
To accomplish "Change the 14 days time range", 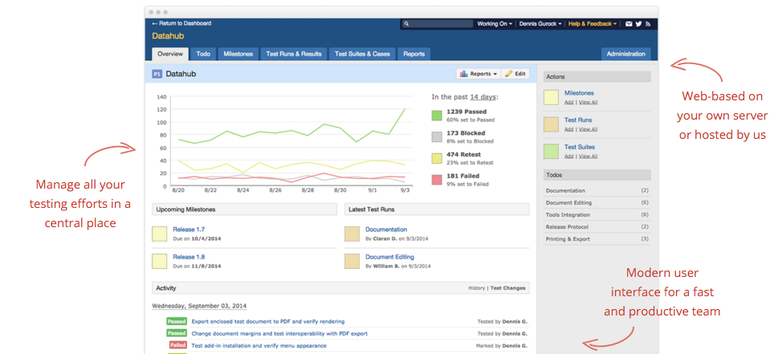I will click(x=483, y=97).
